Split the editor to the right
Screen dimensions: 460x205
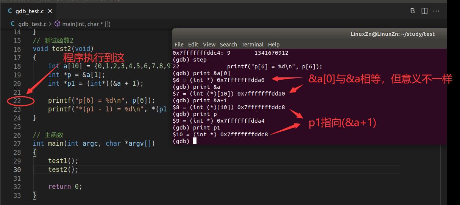point(424,11)
